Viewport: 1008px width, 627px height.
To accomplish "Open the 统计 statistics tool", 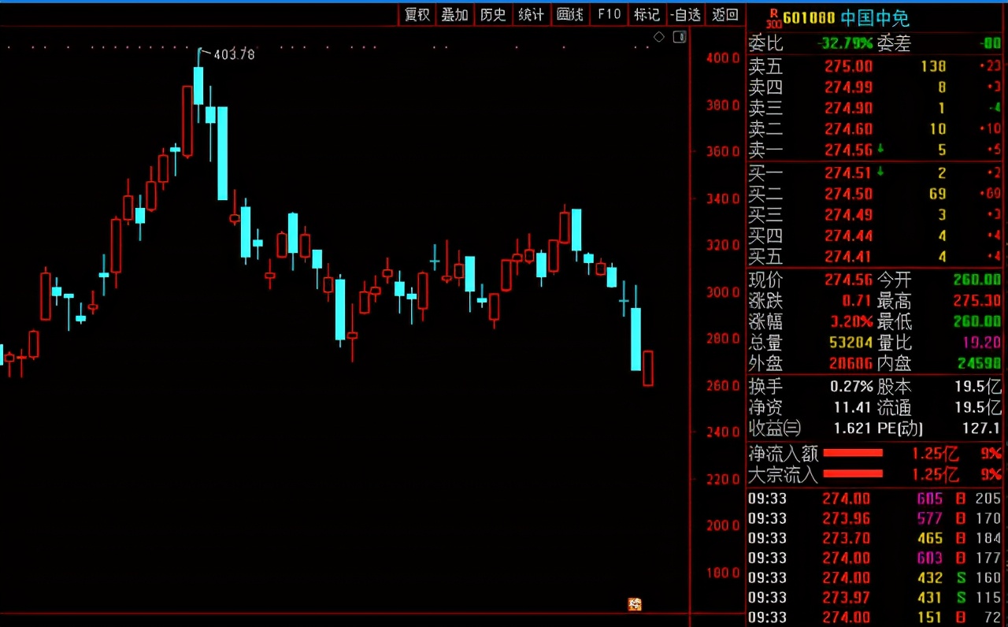I will [x=532, y=15].
